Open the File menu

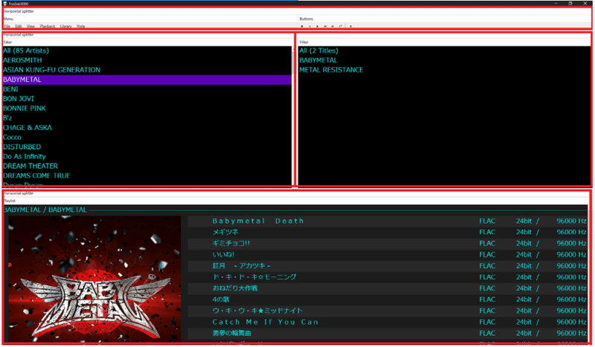7,26
